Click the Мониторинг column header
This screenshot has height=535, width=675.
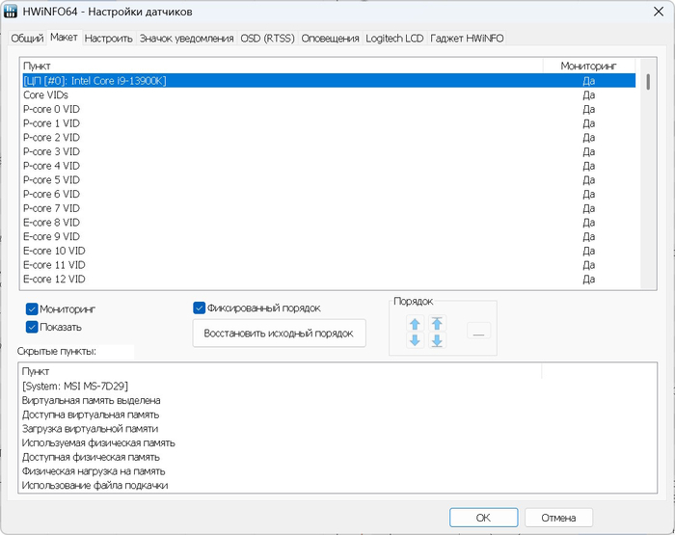(588, 67)
